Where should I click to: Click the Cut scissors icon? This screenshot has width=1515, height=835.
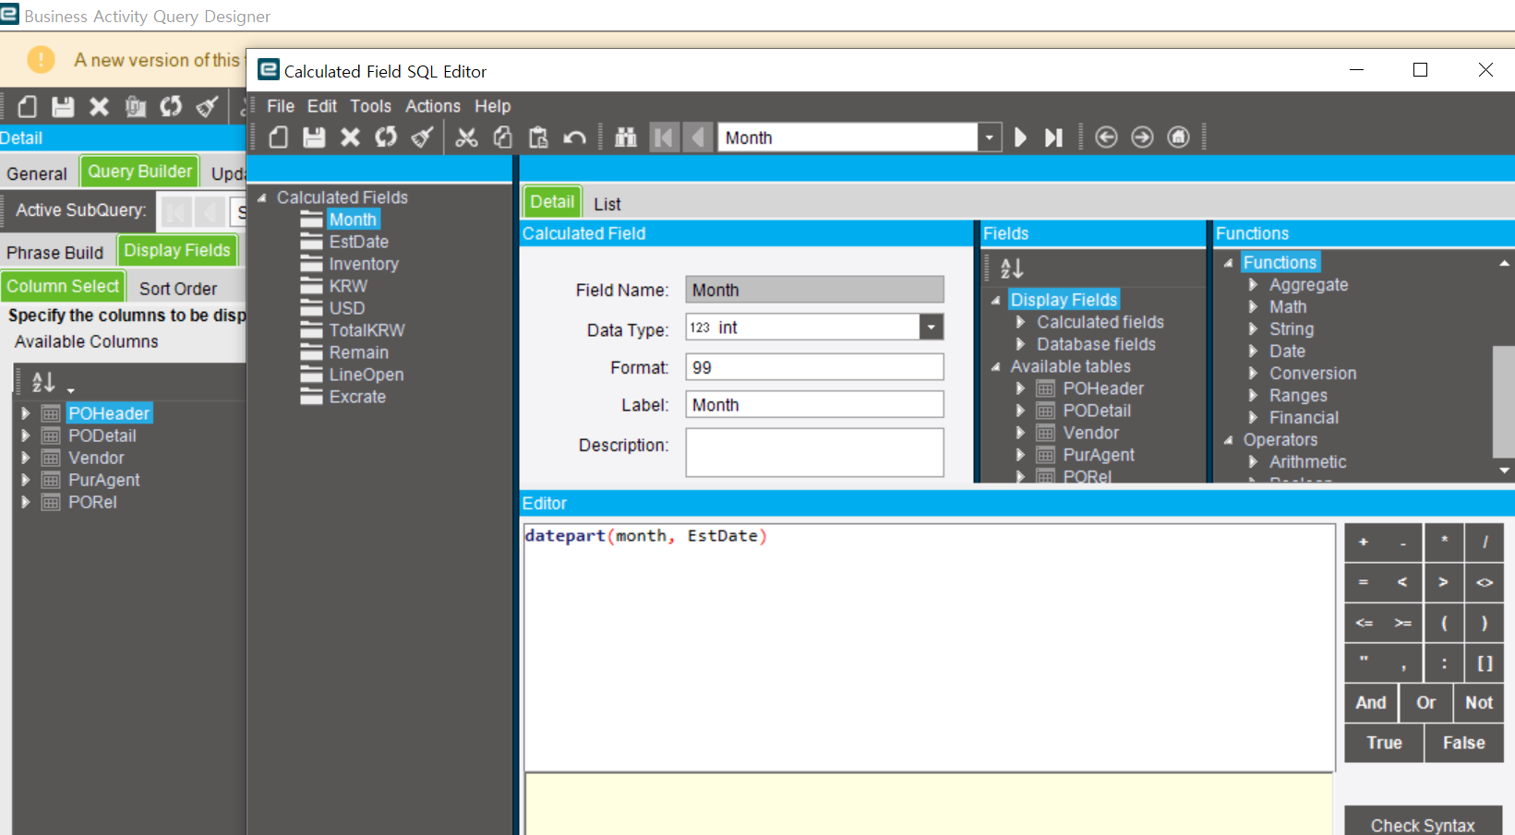[467, 137]
